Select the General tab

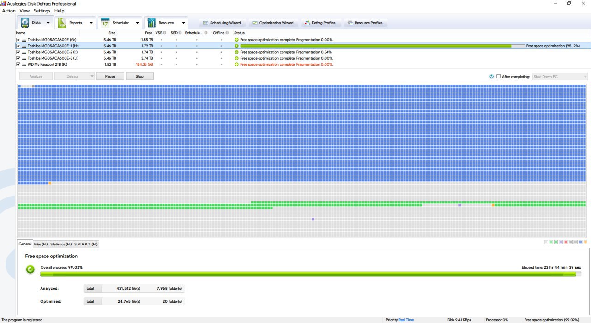[x=25, y=244]
